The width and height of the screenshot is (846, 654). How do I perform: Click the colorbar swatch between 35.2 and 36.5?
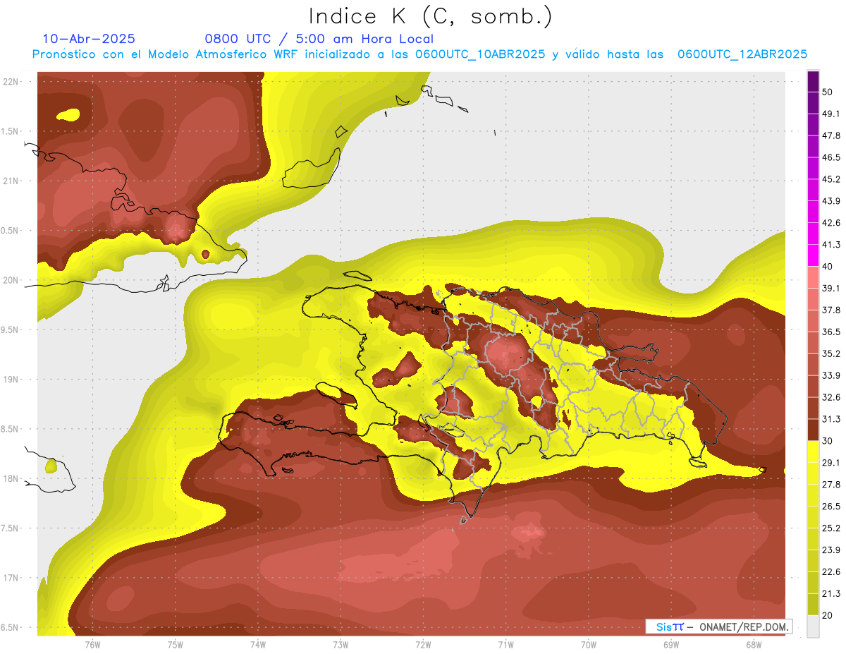(813, 343)
